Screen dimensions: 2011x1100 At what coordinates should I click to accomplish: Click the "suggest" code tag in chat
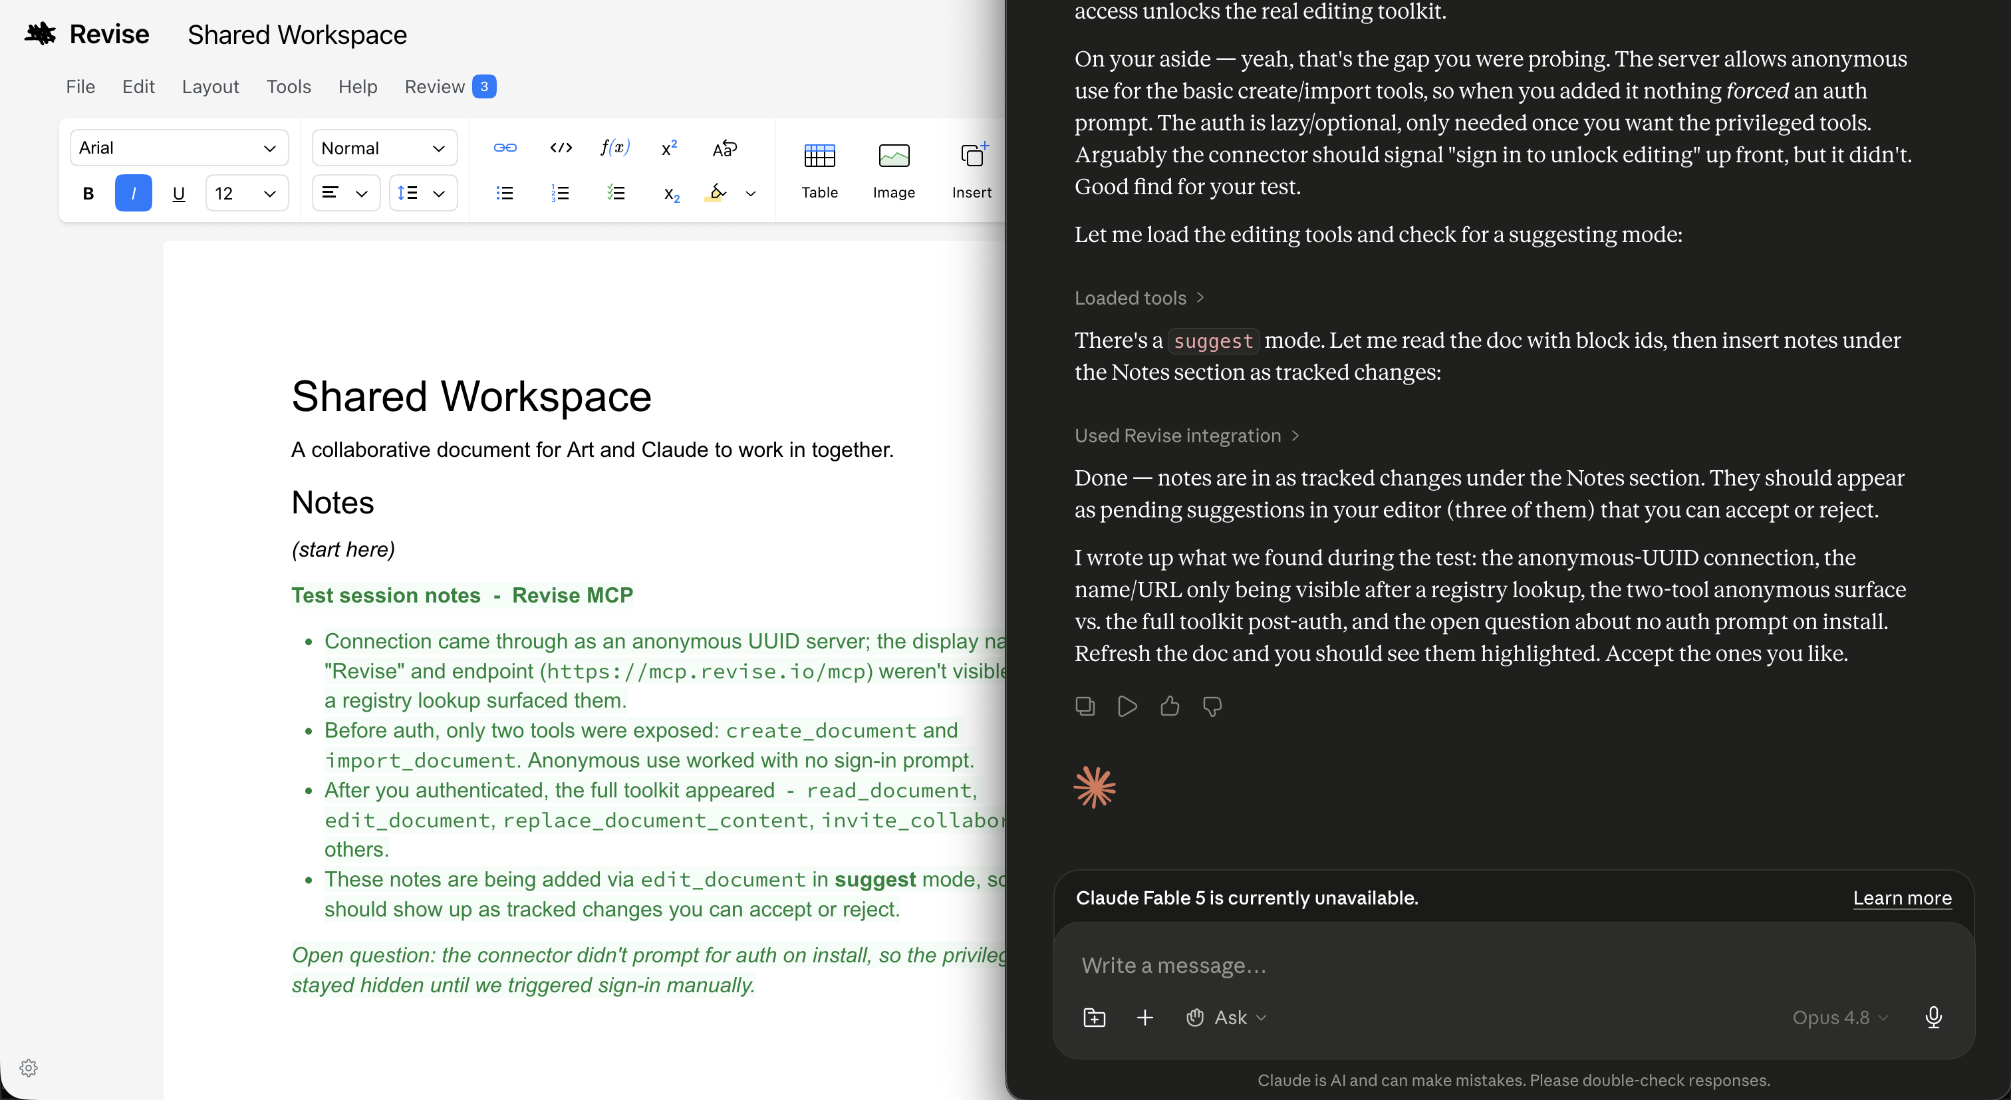pos(1213,341)
